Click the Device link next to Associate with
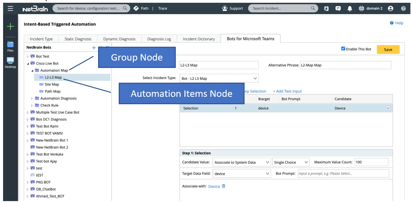 (214, 186)
